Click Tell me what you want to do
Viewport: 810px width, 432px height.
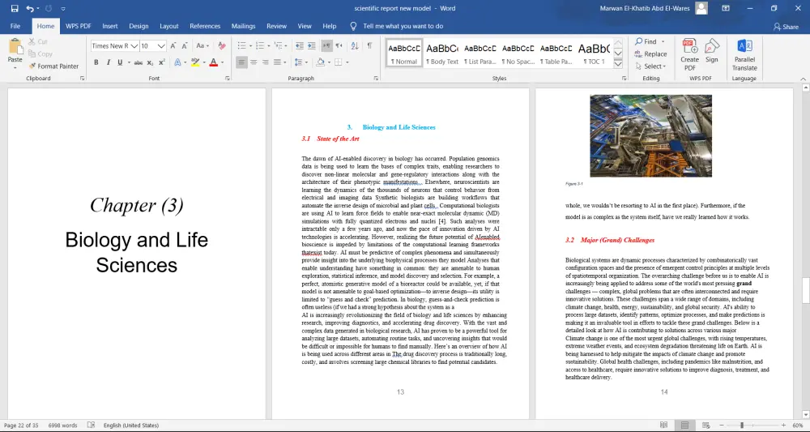point(403,26)
